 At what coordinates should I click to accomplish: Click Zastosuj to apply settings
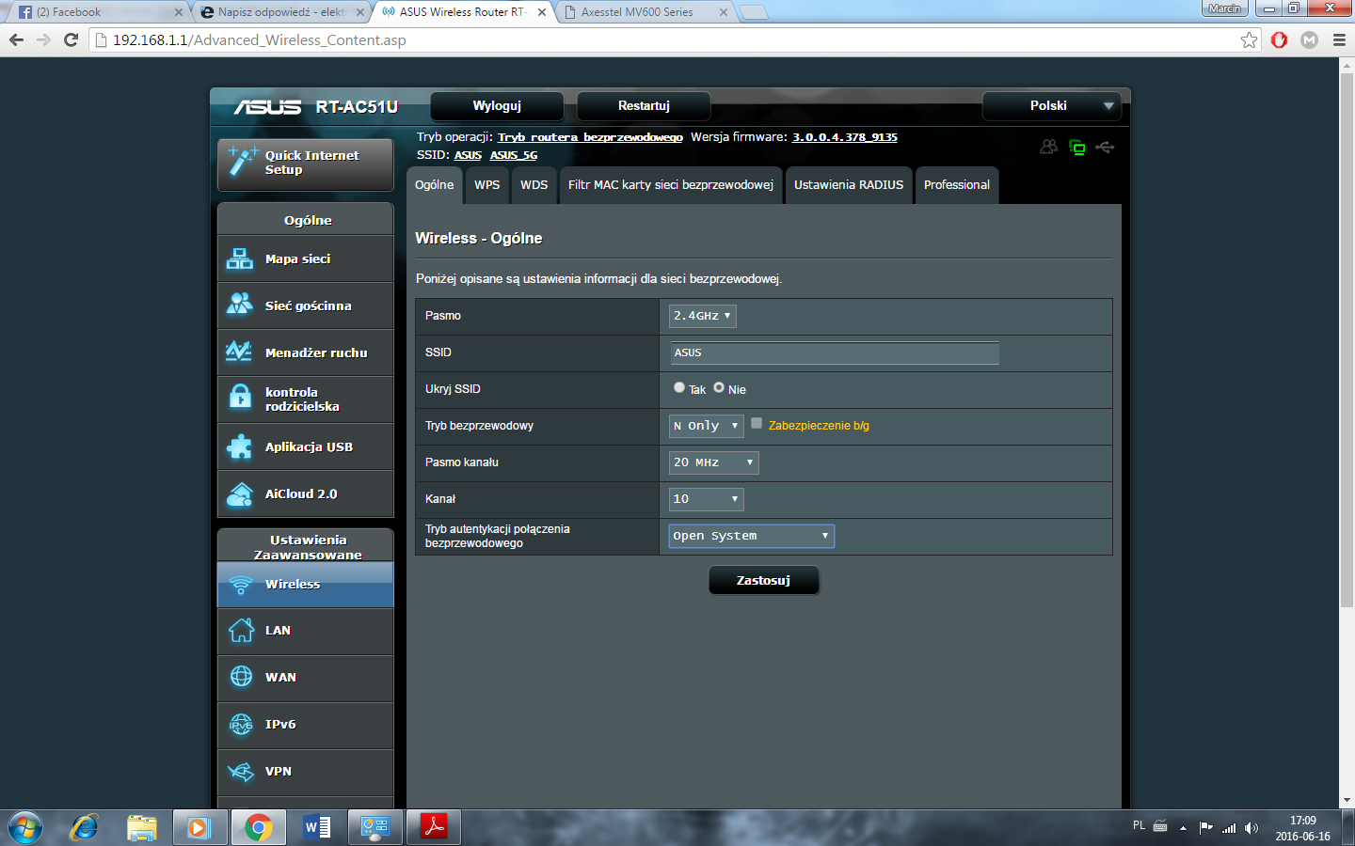click(x=763, y=581)
